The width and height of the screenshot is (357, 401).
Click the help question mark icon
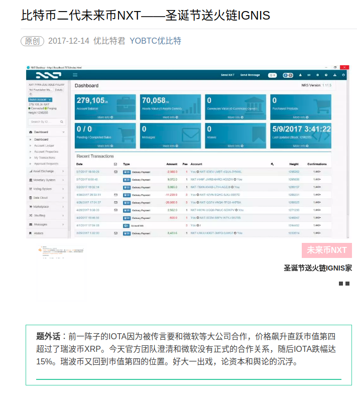[326, 75]
